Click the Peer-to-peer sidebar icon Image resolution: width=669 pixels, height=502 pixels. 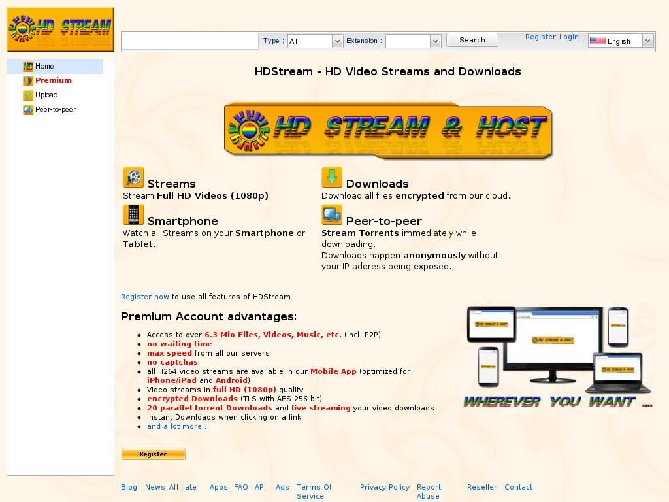[27, 109]
